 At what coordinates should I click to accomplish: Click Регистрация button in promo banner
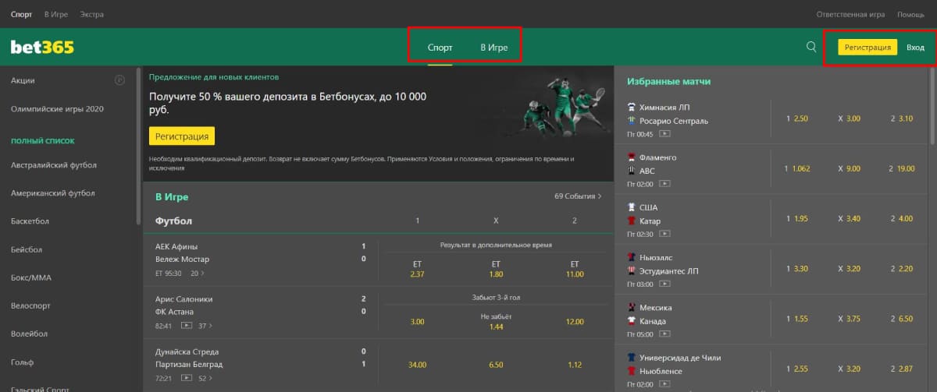coord(181,136)
